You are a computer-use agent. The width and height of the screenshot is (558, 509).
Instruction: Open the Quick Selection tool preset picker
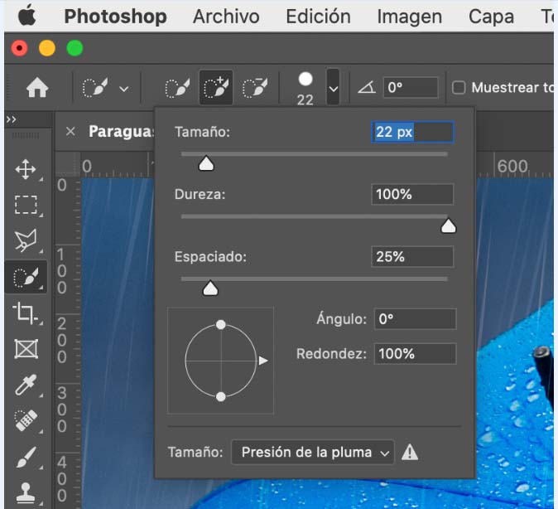click(x=105, y=88)
